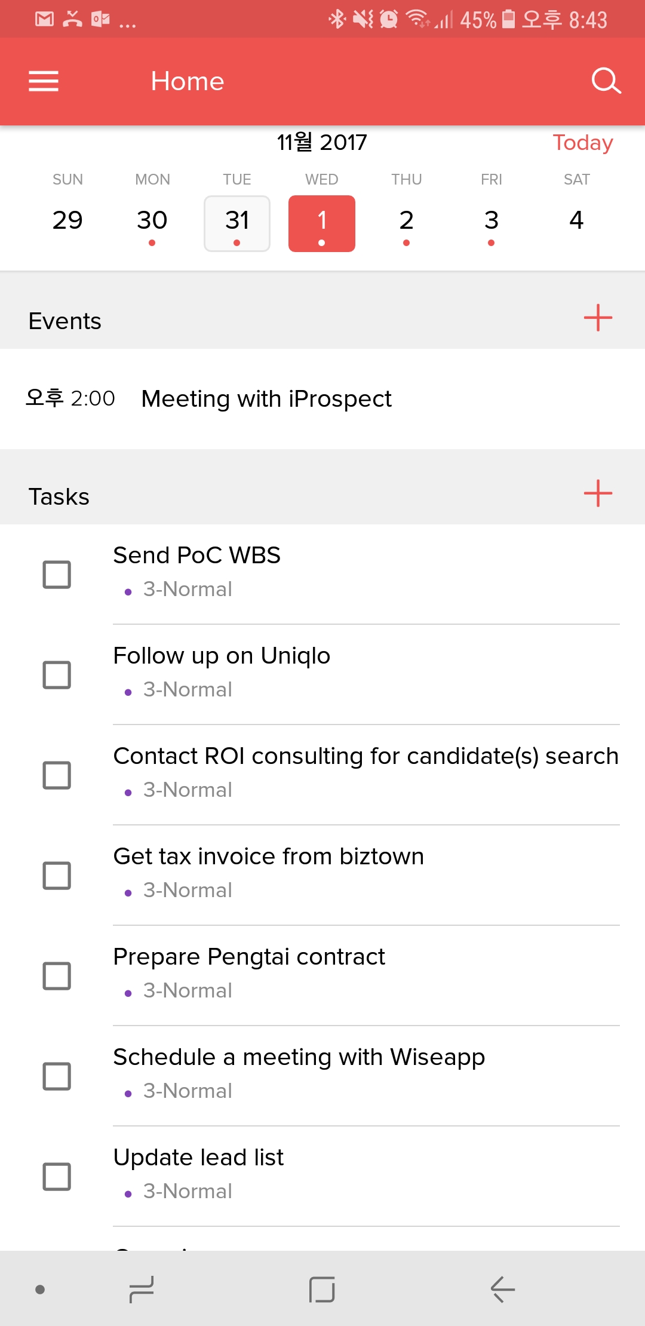Tap the Gmail notification icon in status bar
645x1326 pixels.
coord(44,19)
